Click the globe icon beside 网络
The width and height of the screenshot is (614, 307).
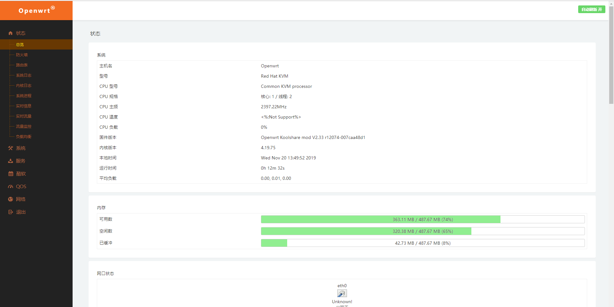(11, 199)
